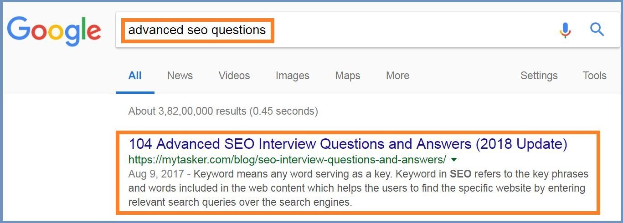
Task: Click the 'Aug 9, 2017' snippet date
Action: point(156,174)
